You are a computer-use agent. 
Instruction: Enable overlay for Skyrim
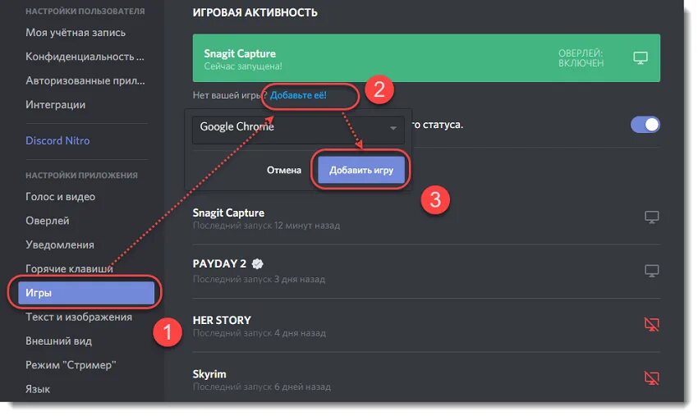coord(652,377)
